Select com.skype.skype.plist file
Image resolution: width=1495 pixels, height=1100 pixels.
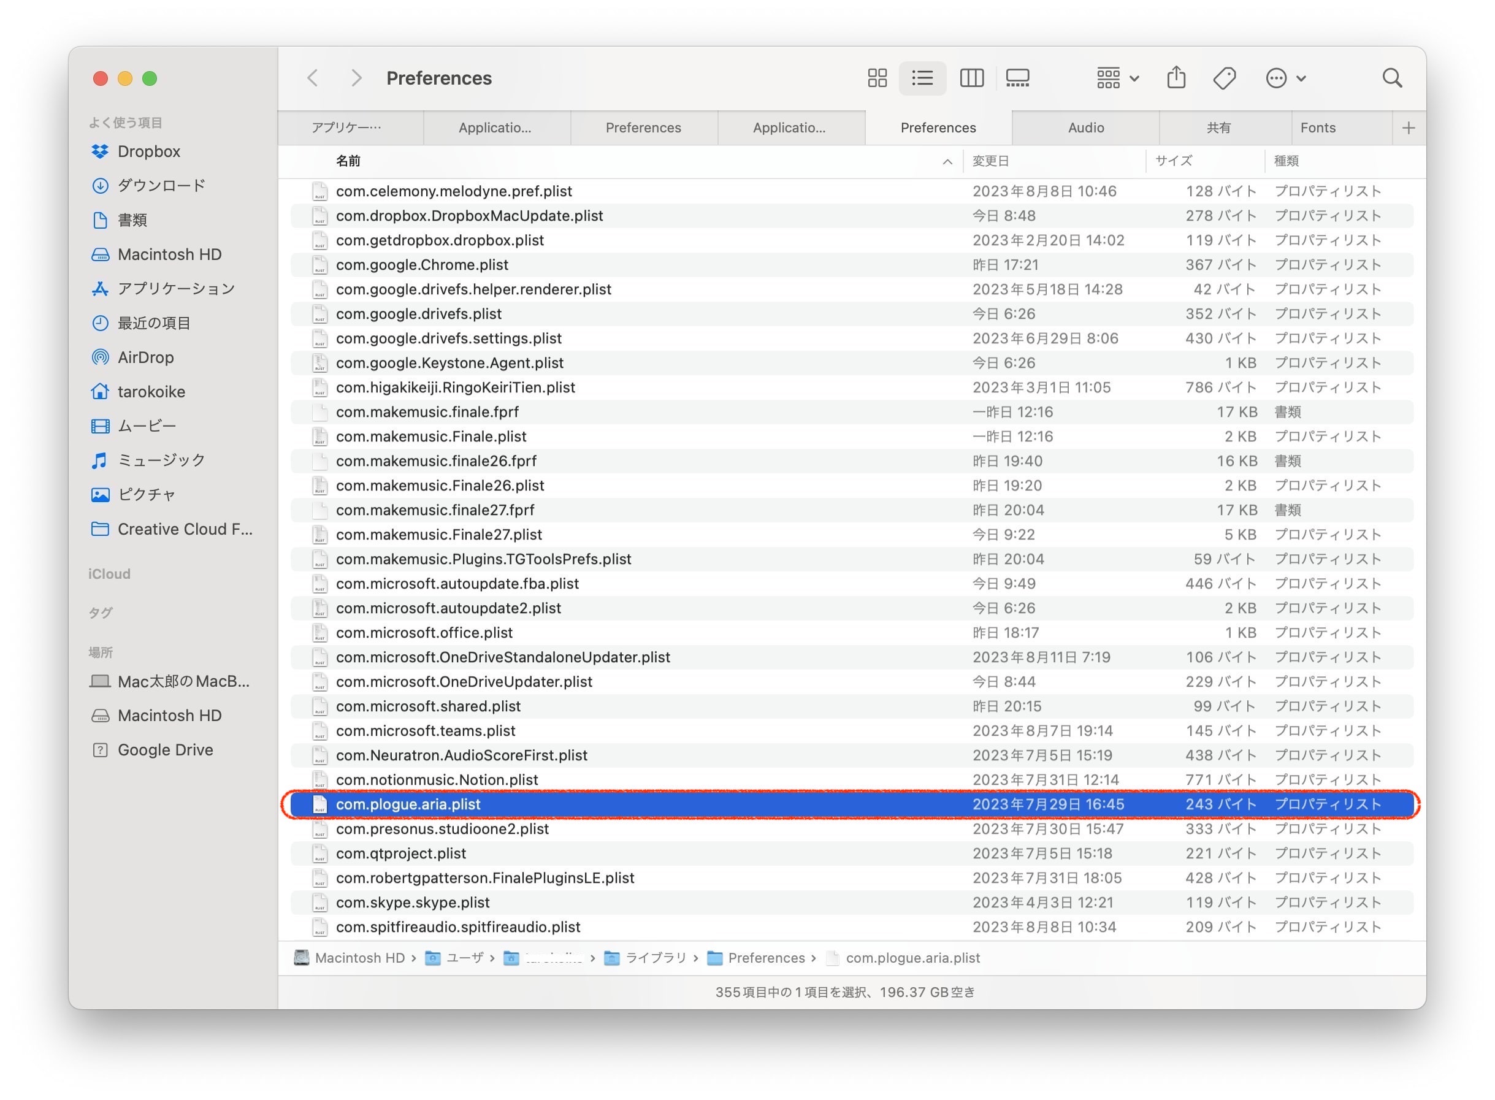point(852,903)
